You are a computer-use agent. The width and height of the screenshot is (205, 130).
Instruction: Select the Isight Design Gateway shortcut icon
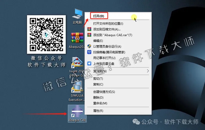click(x=77, y=63)
